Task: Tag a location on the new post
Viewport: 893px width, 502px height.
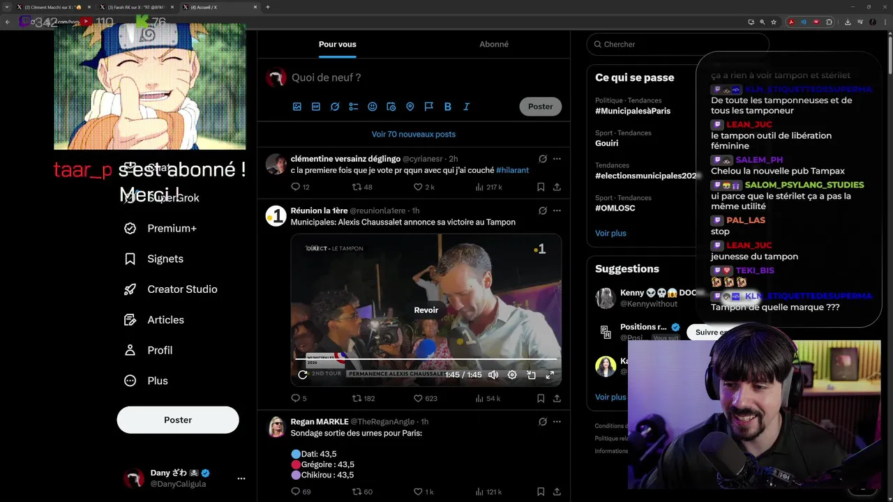Action: [x=410, y=107]
